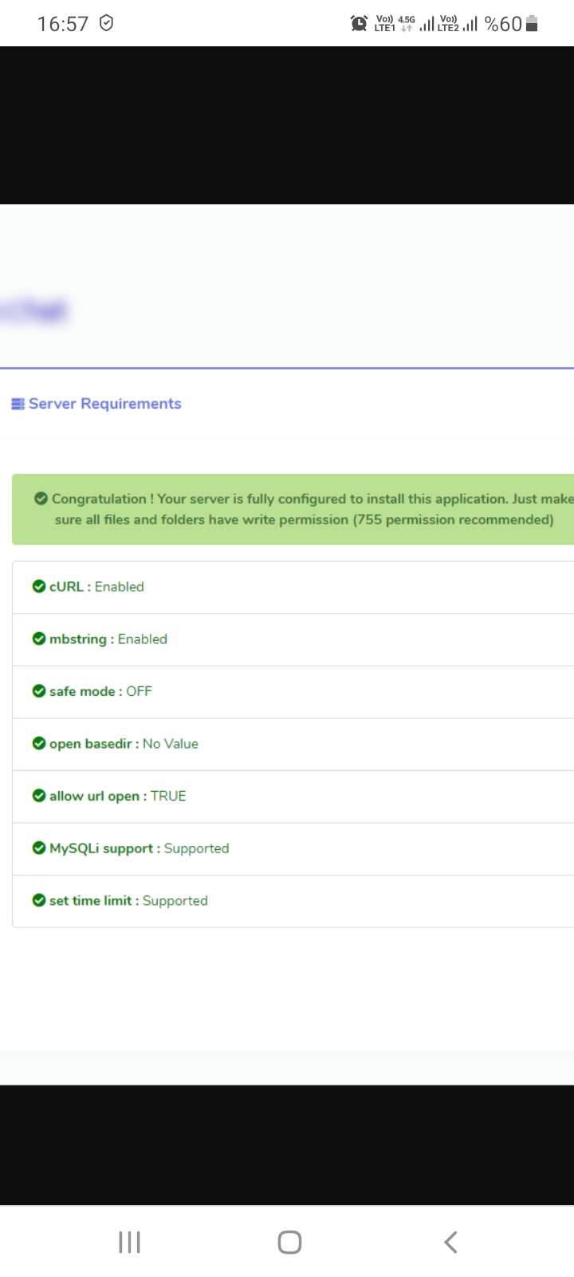Tap the alarm icon in status bar

(360, 24)
